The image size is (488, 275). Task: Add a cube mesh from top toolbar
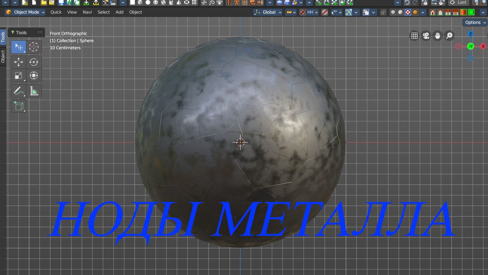click(x=140, y=2)
